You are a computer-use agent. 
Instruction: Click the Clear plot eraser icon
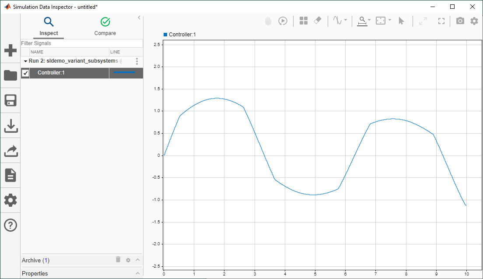point(318,21)
